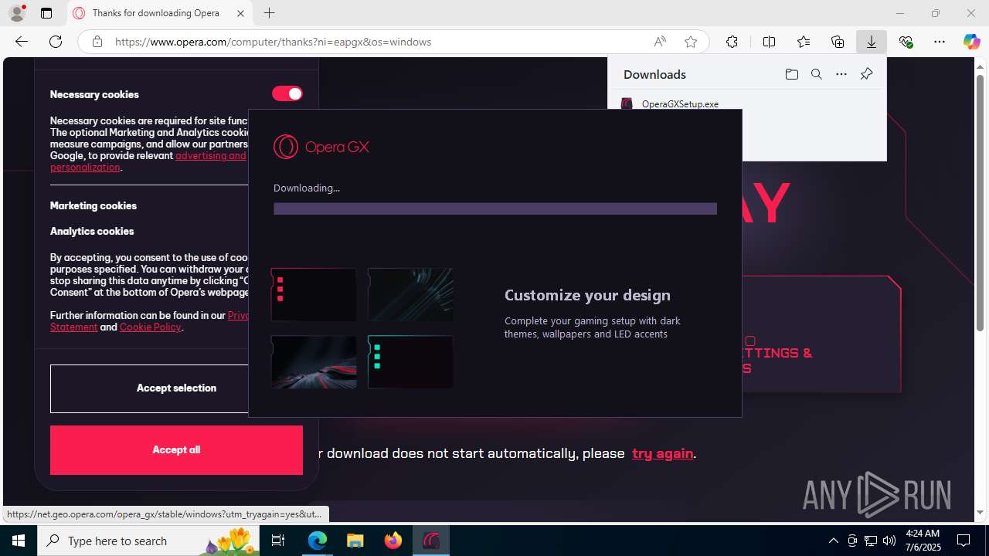The image size is (989, 556).
Task: Click the address bar URL field
Action: pos(379,42)
